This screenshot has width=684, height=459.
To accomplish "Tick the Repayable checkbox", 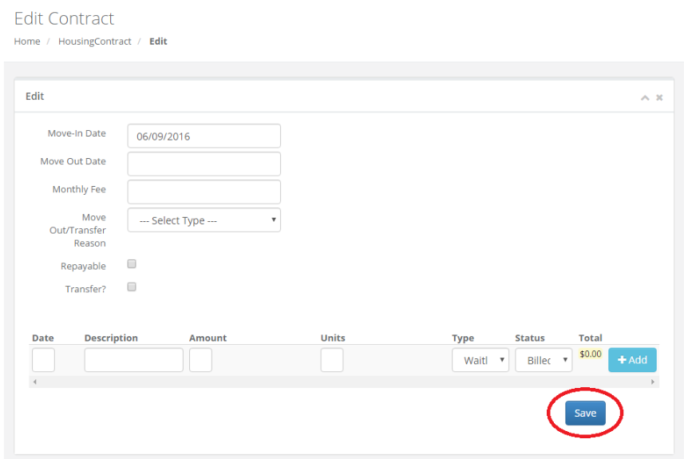I will (132, 264).
